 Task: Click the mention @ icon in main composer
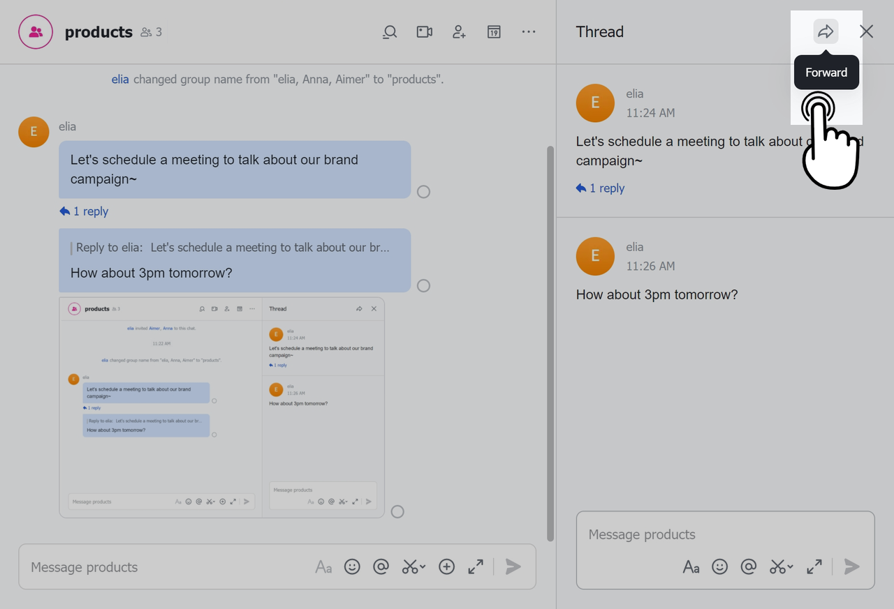[381, 566]
